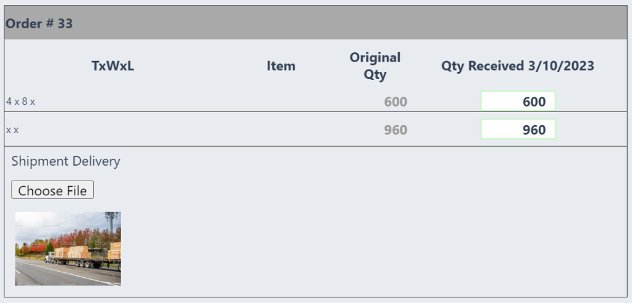Click the Qty Received 3/10/2023 column header
This screenshot has height=303, width=632.
click(x=518, y=66)
